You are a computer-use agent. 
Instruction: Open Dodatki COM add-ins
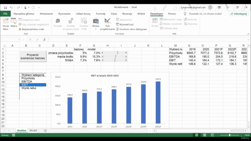coord(84,24)
